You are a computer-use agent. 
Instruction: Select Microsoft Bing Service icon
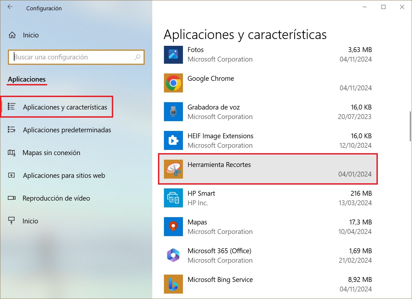pyautogui.click(x=173, y=284)
